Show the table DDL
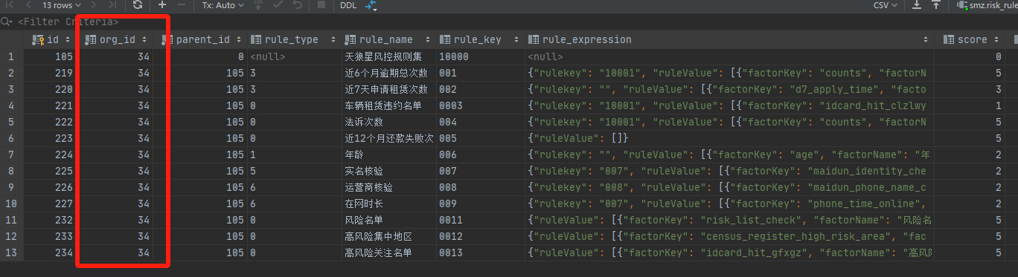Image resolution: width=1018 pixels, height=277 pixels. click(348, 5)
